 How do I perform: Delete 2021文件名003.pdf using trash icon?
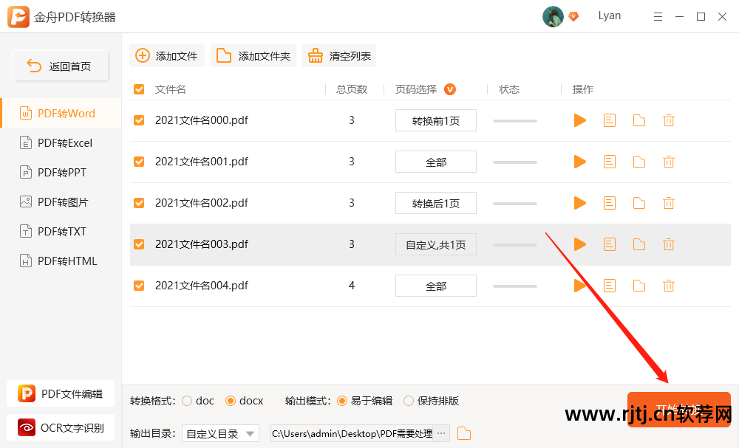pyautogui.click(x=668, y=244)
